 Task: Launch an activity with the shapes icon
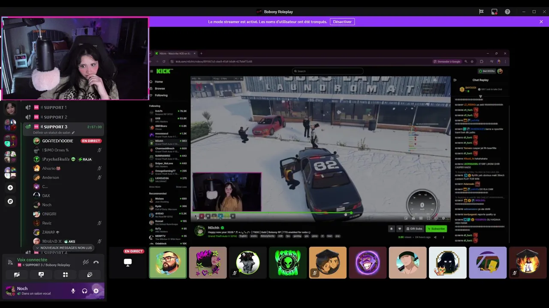tap(66, 275)
